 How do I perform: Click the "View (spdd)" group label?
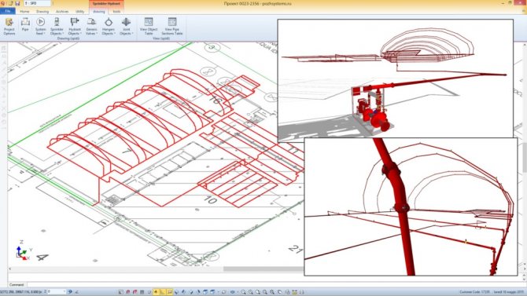[161, 38]
